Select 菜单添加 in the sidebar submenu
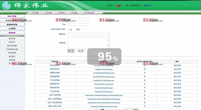 (12, 42)
